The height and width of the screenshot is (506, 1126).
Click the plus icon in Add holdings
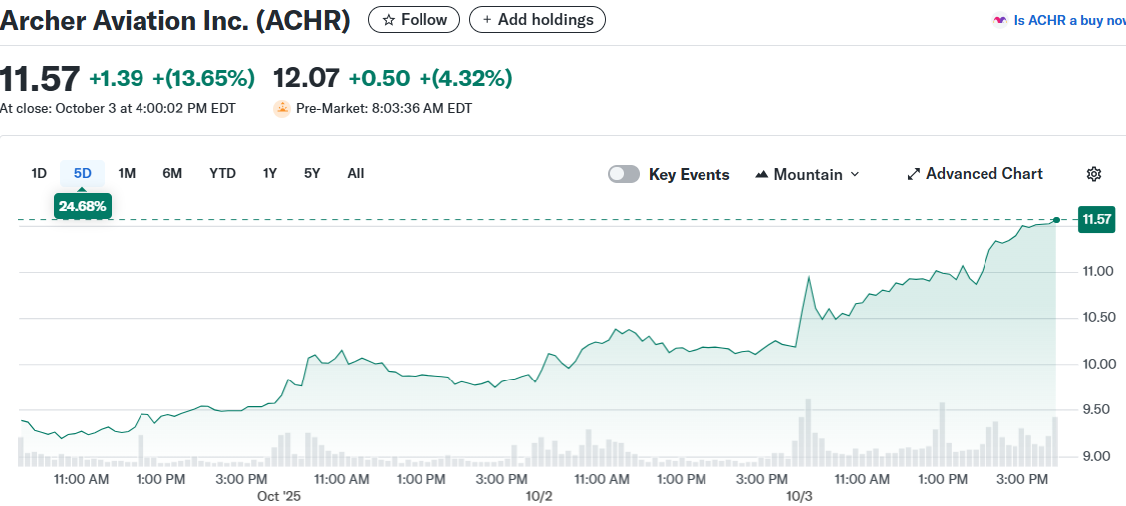(x=487, y=20)
